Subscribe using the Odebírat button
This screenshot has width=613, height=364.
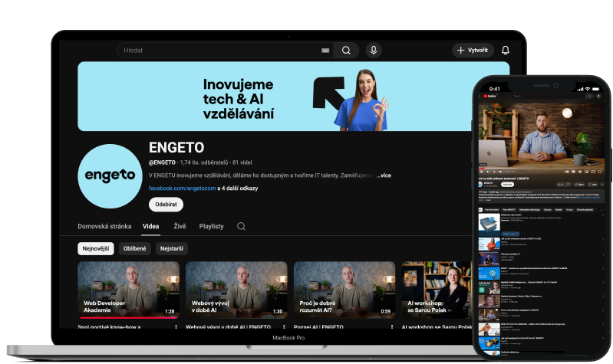(x=166, y=205)
